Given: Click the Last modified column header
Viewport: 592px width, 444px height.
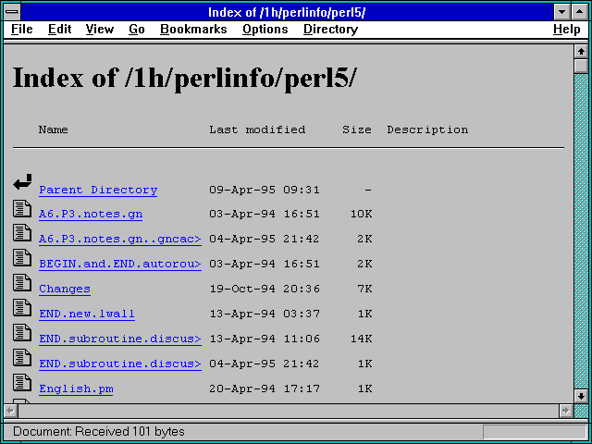Looking at the screenshot, I should [257, 129].
